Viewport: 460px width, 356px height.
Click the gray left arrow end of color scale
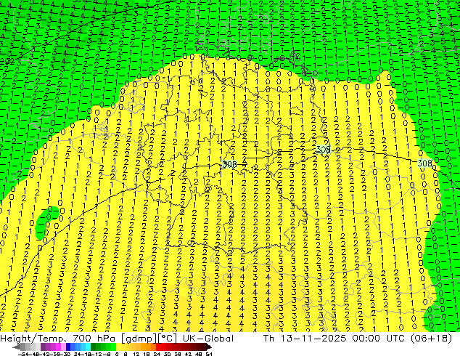point(17,347)
